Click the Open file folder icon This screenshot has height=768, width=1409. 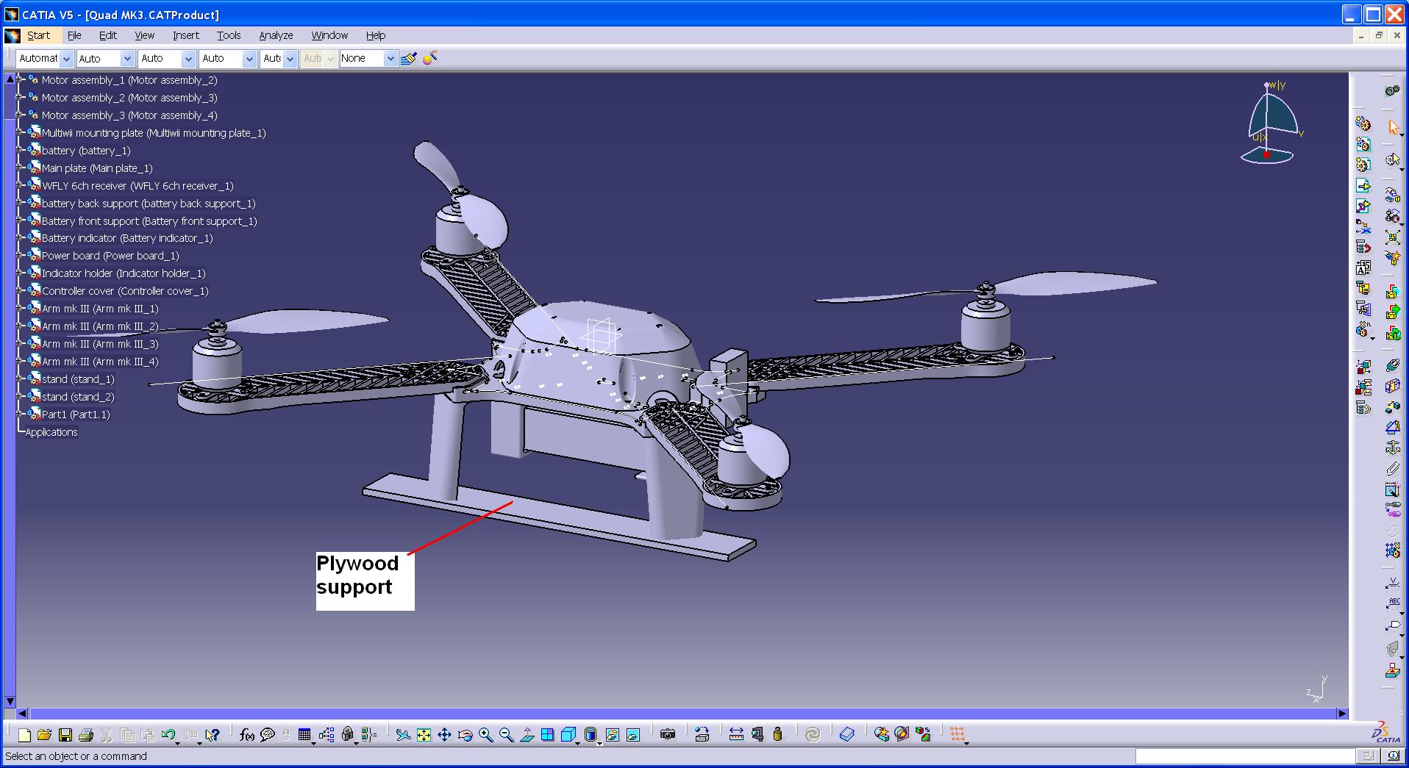coord(44,734)
